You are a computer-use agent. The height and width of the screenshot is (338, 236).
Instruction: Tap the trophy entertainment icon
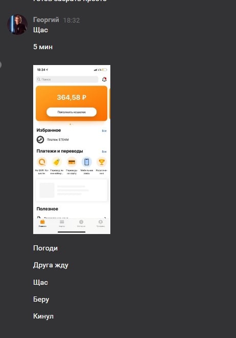(102, 162)
